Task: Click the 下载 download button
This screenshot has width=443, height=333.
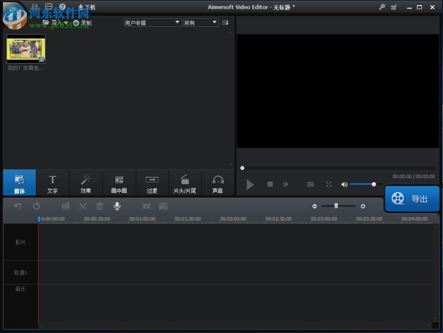Action: [x=86, y=7]
